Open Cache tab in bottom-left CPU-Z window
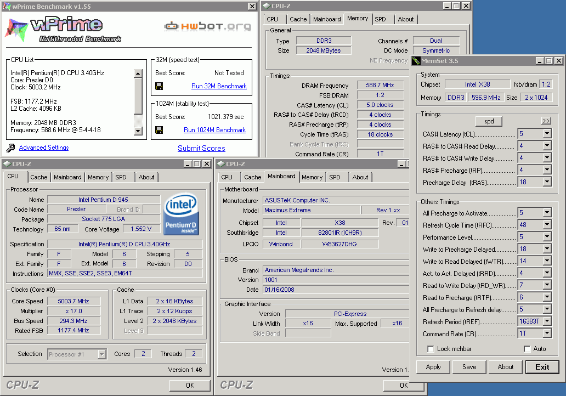 click(38, 177)
